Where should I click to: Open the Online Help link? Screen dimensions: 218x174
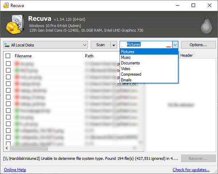(15, 170)
